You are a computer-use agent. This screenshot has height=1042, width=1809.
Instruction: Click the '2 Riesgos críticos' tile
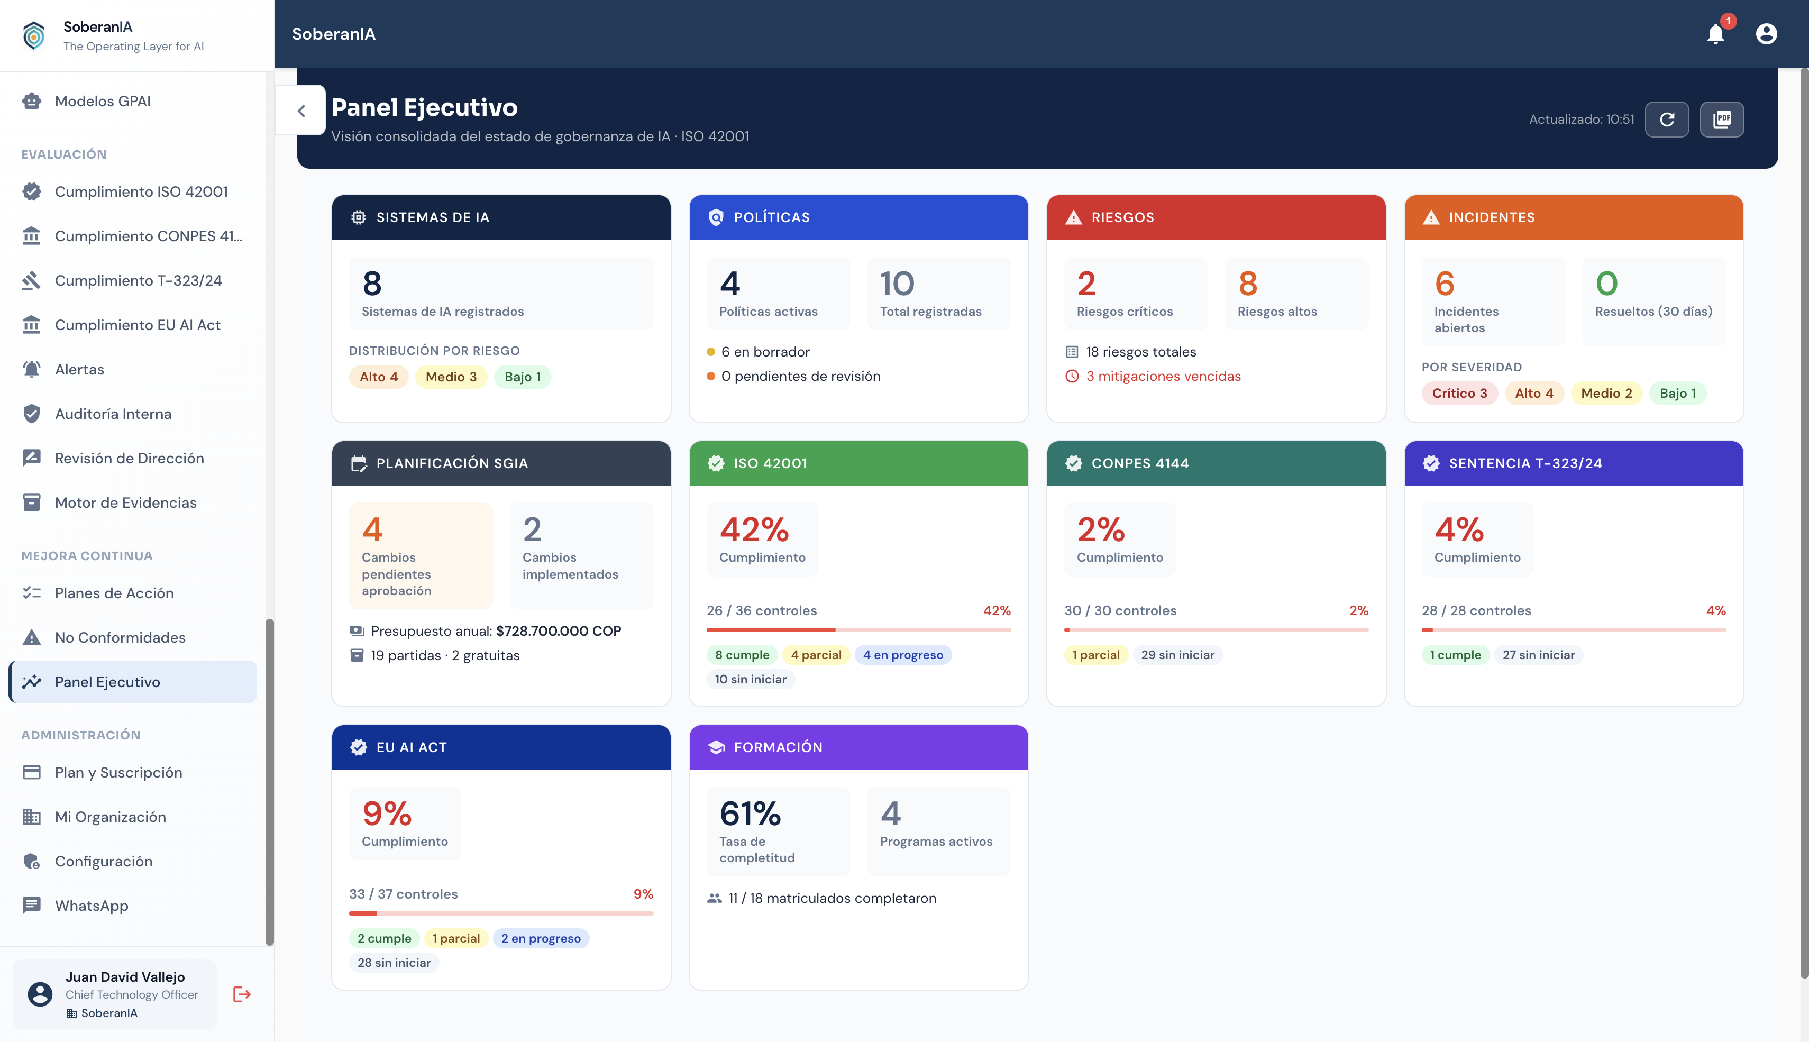pos(1136,294)
